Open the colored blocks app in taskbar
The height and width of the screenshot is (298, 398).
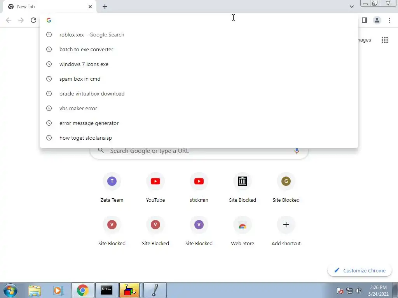[x=130, y=290]
